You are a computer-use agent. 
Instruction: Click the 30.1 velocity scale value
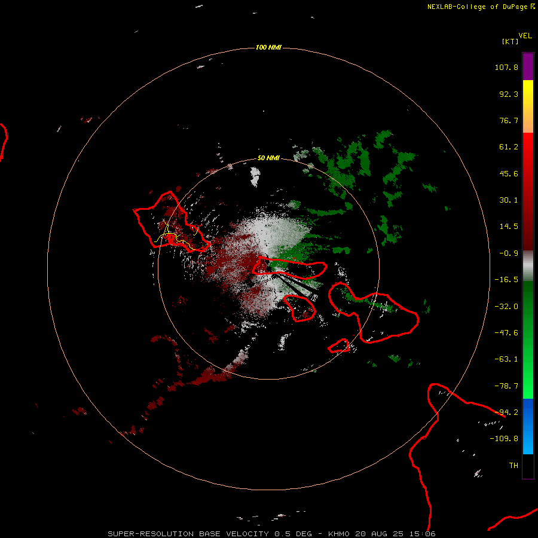[509, 200]
